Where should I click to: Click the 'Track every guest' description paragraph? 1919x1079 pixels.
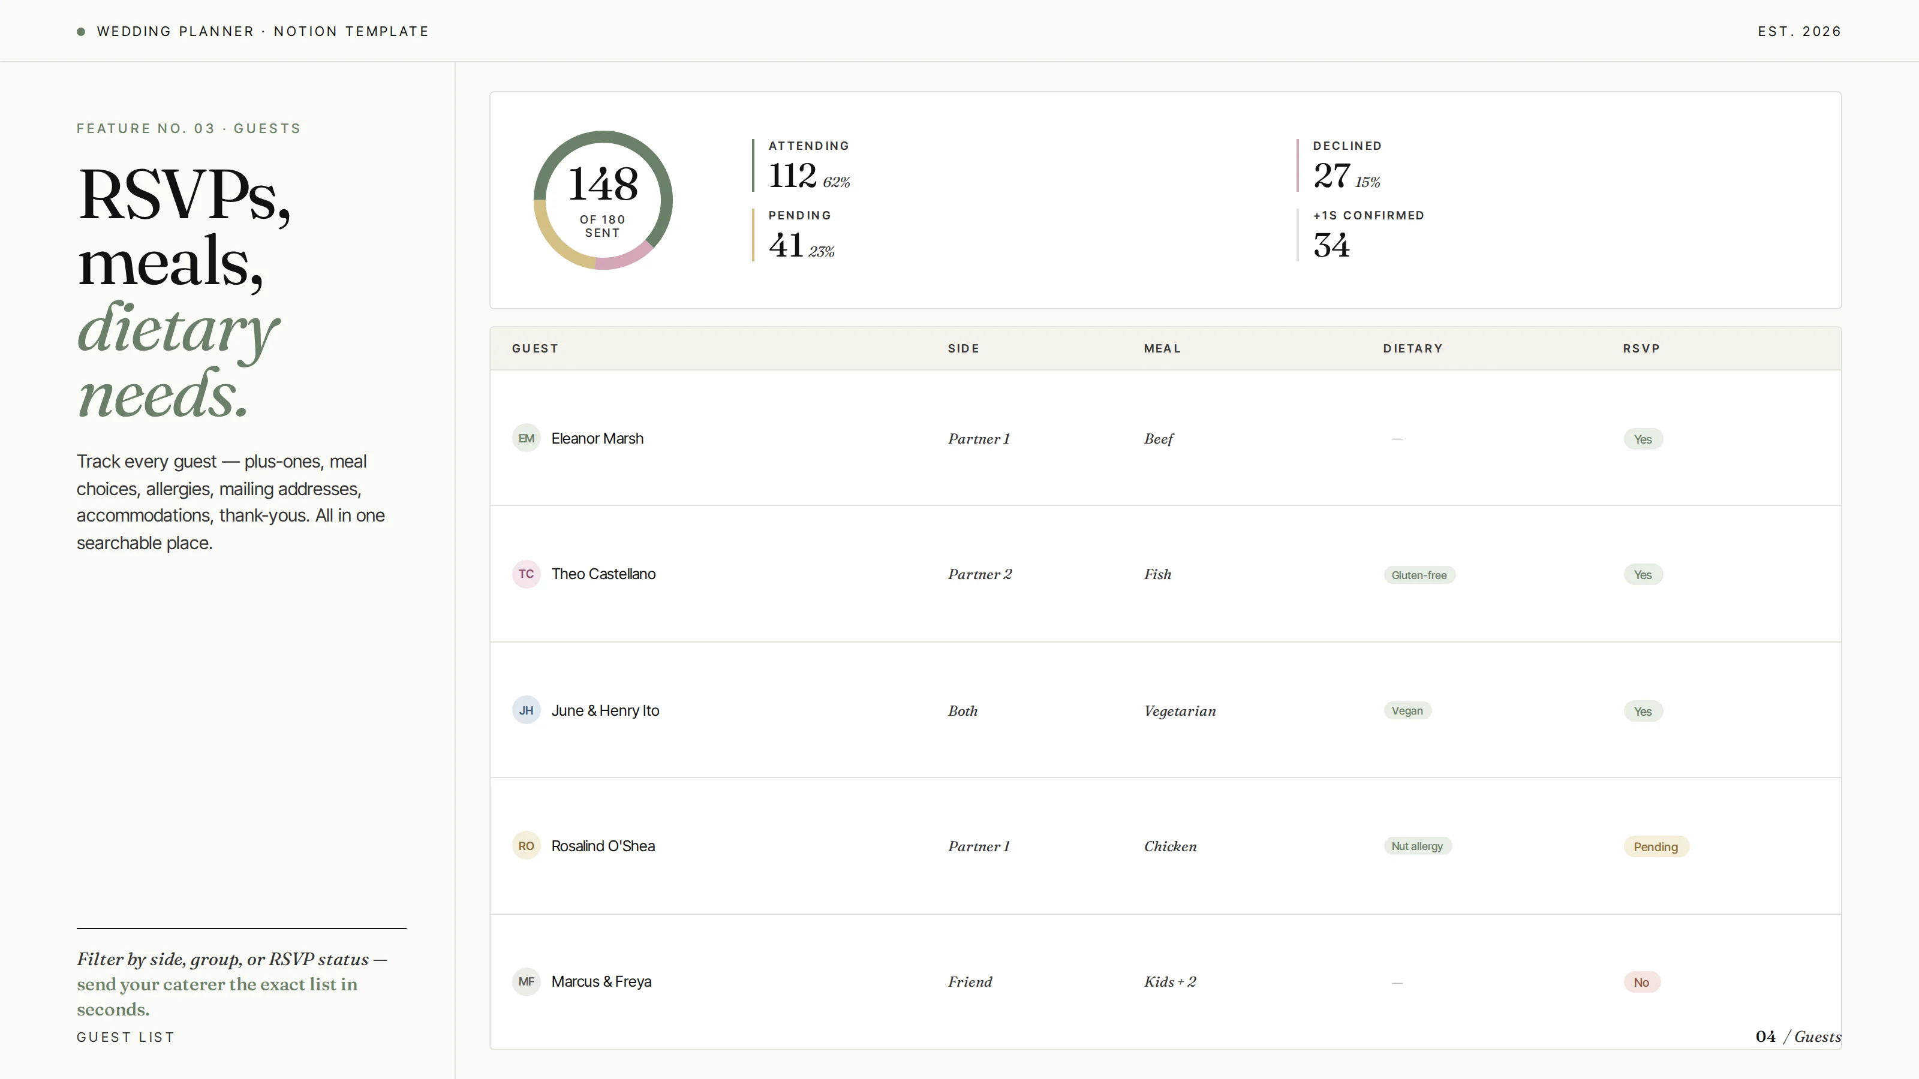coord(231,502)
